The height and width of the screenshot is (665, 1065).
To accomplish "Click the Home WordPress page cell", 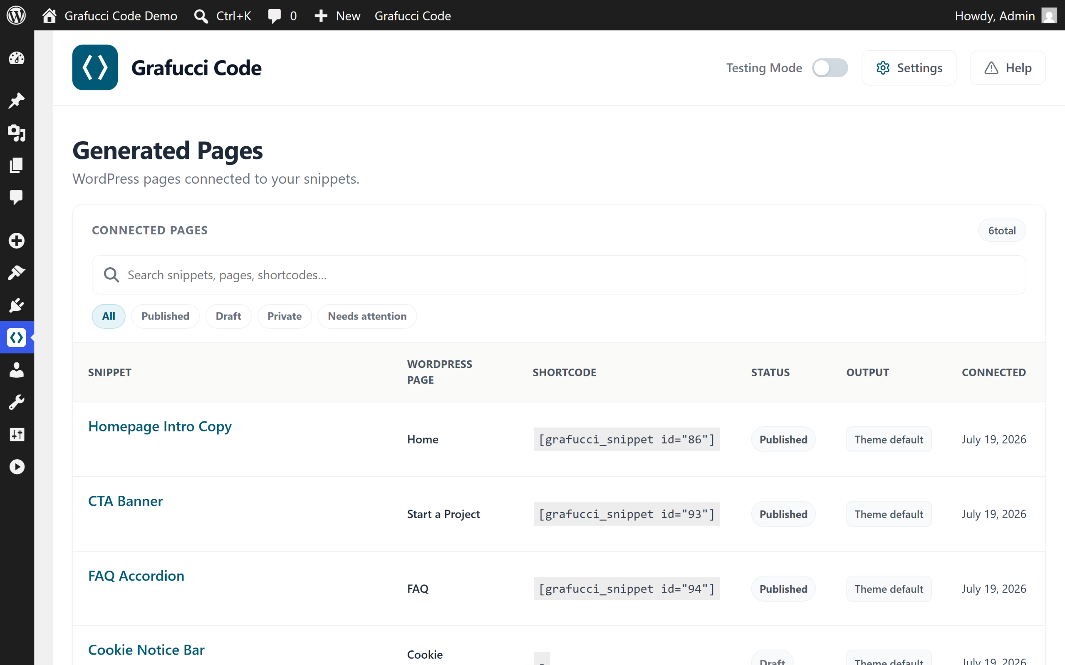I will click(423, 439).
